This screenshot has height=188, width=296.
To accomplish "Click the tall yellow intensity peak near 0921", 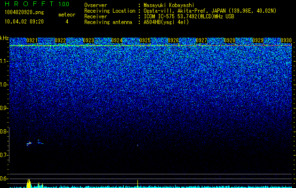I will (29, 183).
